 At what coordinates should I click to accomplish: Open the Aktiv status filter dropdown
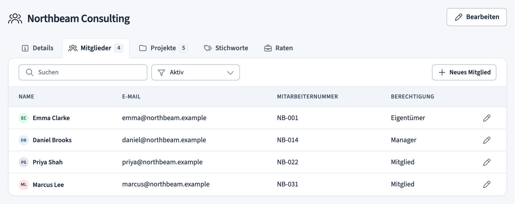196,72
